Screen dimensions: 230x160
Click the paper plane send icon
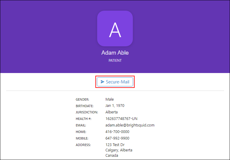point(103,82)
